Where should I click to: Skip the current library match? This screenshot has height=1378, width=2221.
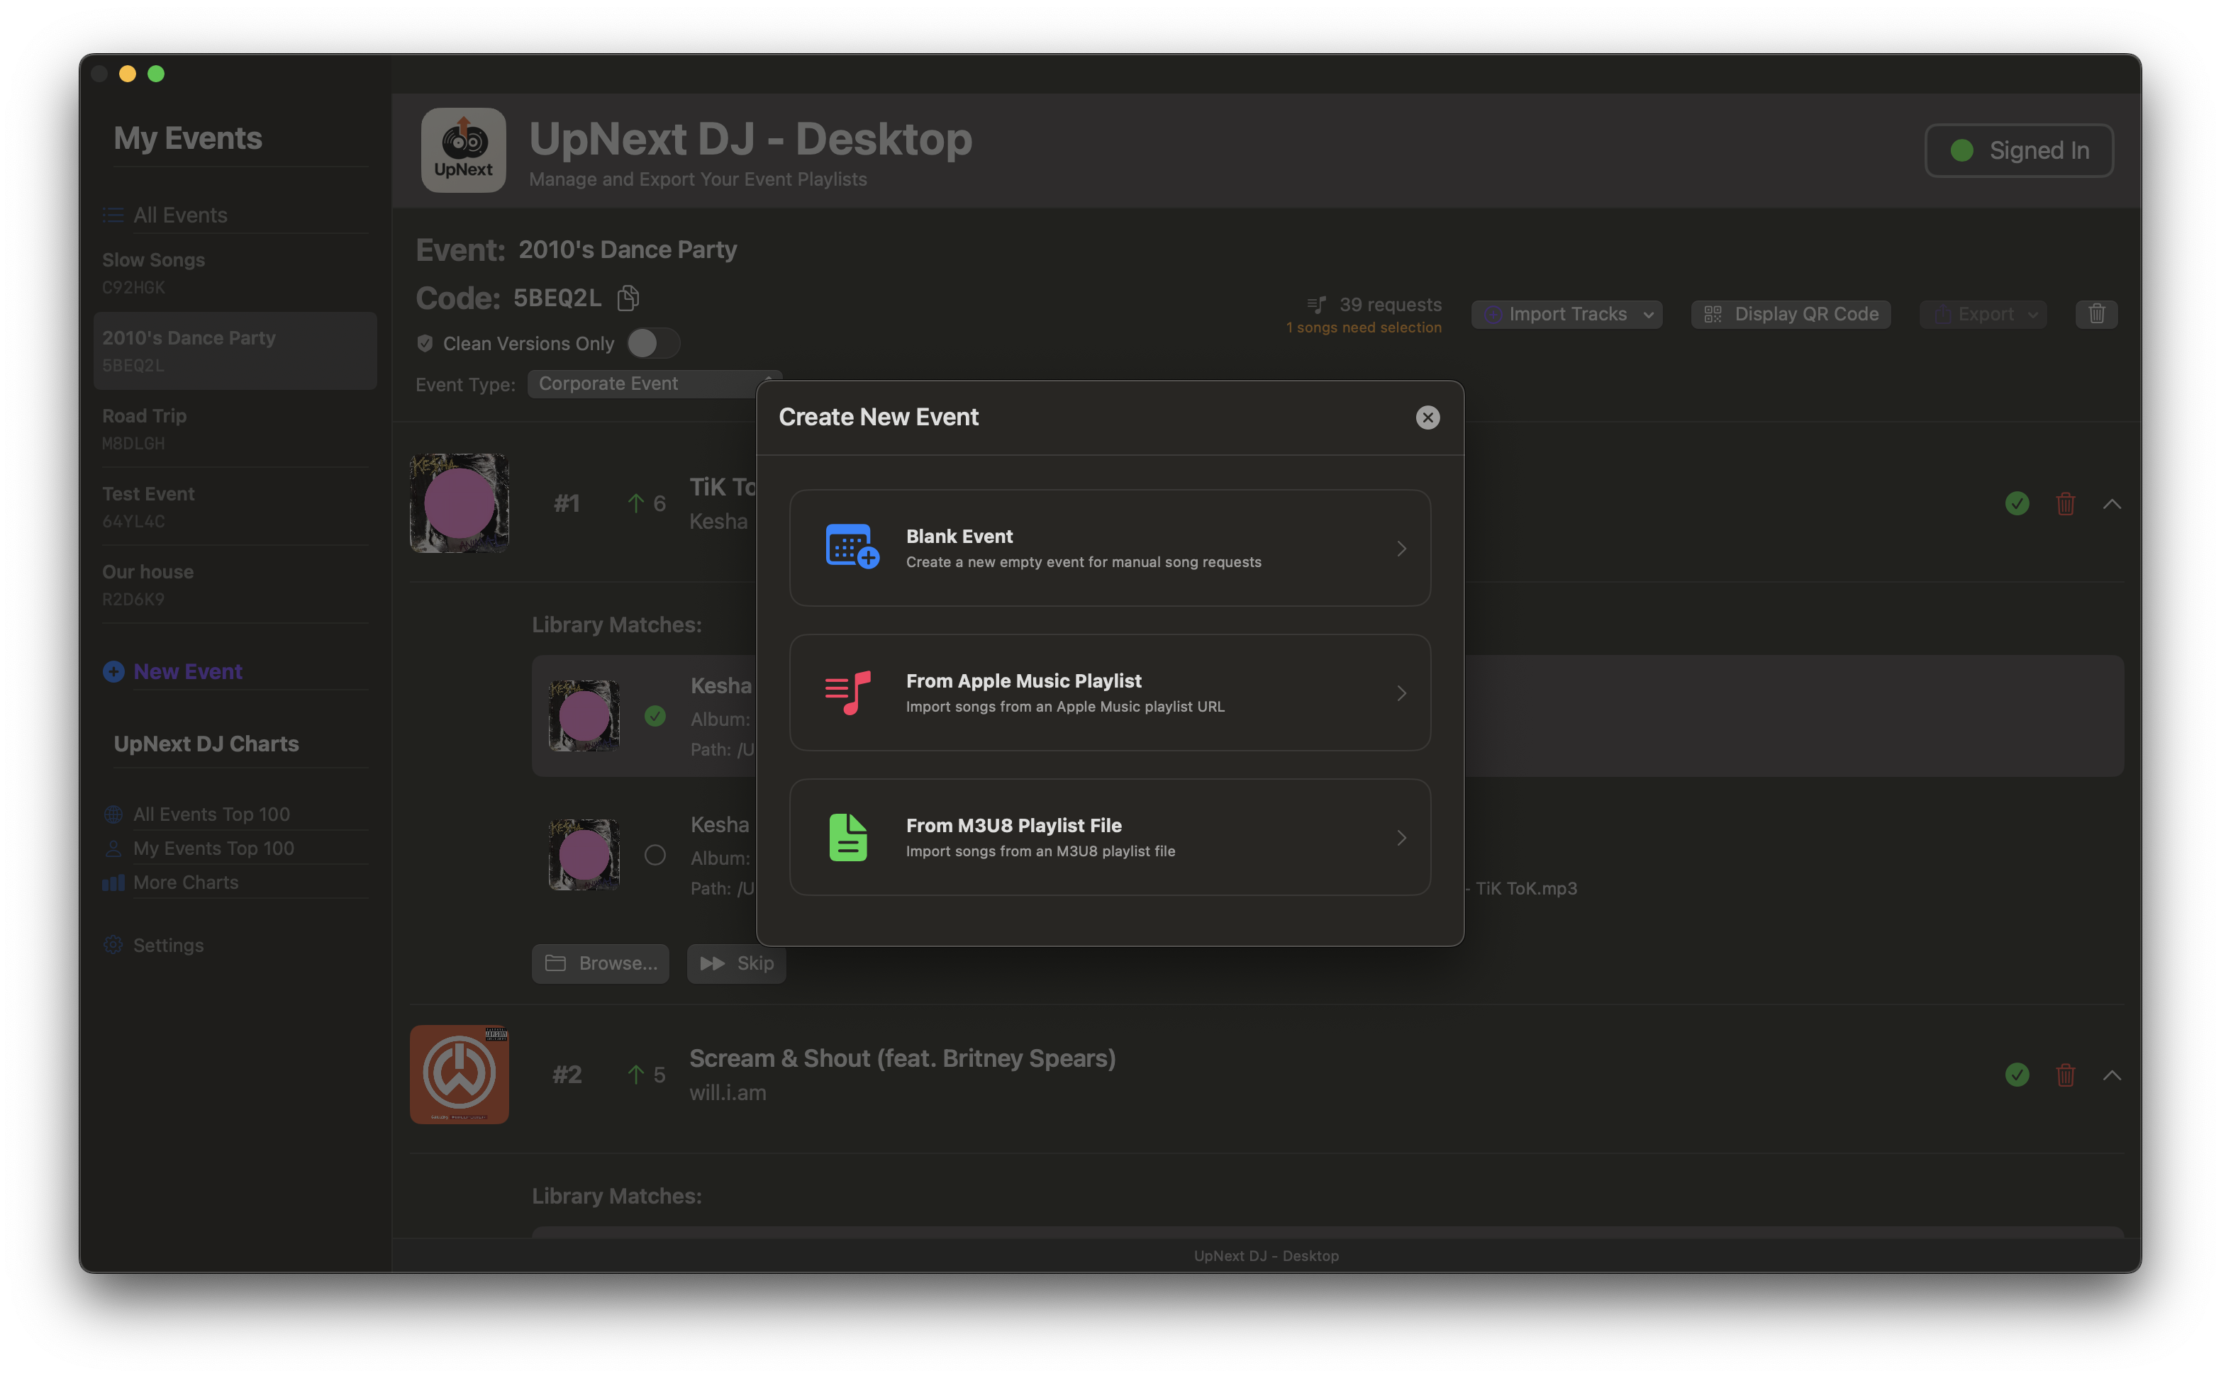[736, 963]
